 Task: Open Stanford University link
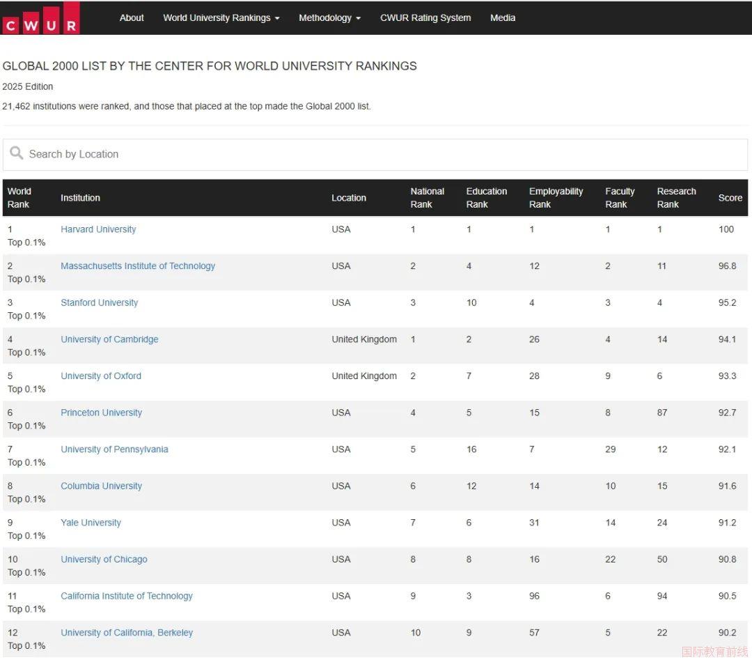tap(100, 302)
